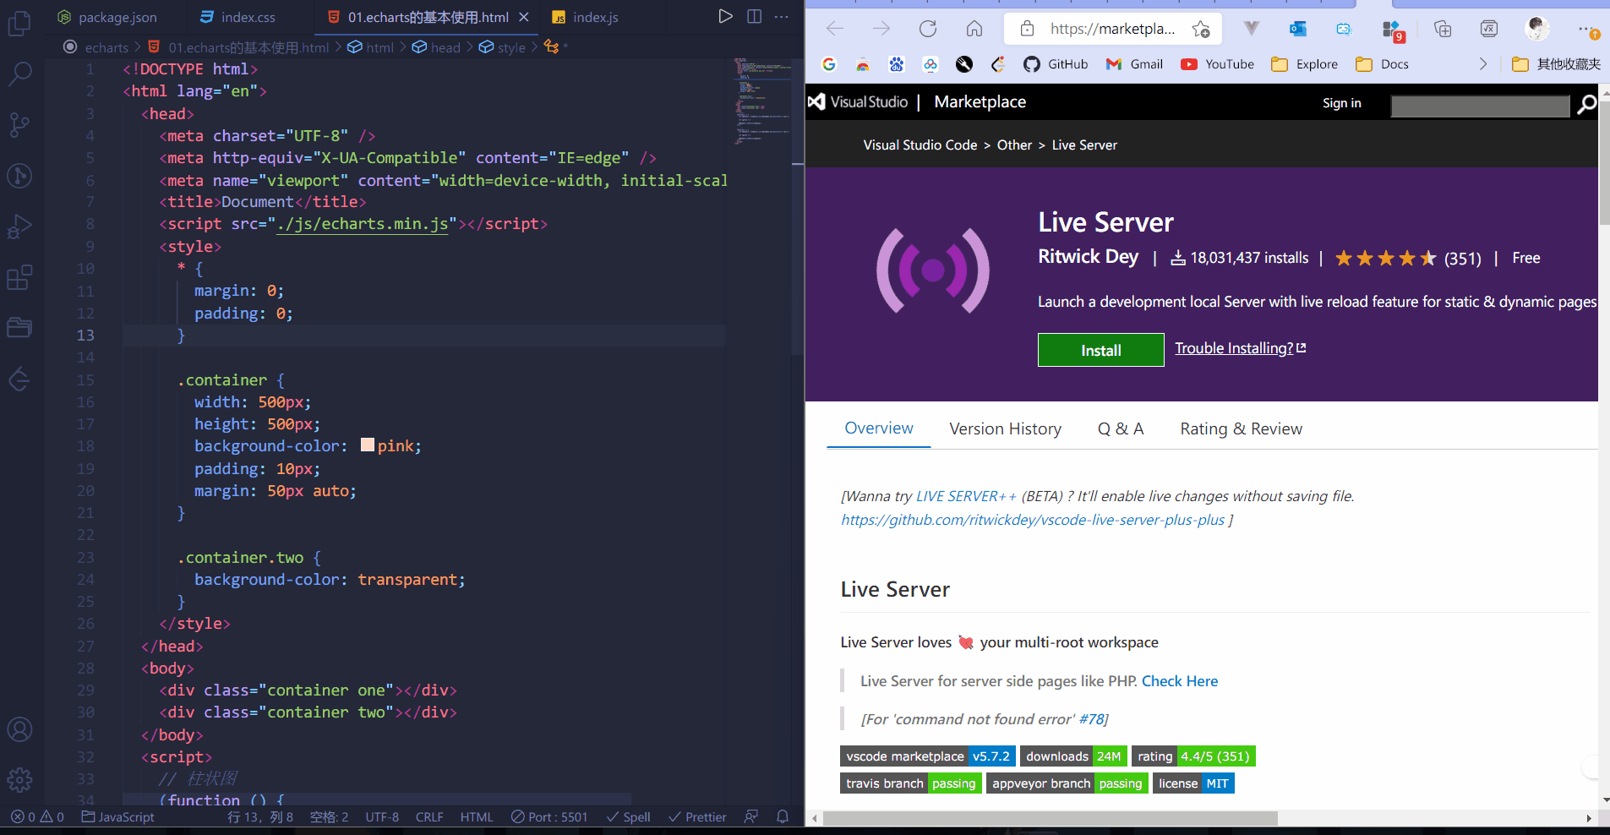Screen dimensions: 1610x835
Task: Split the editor to the right
Action: 754,16
